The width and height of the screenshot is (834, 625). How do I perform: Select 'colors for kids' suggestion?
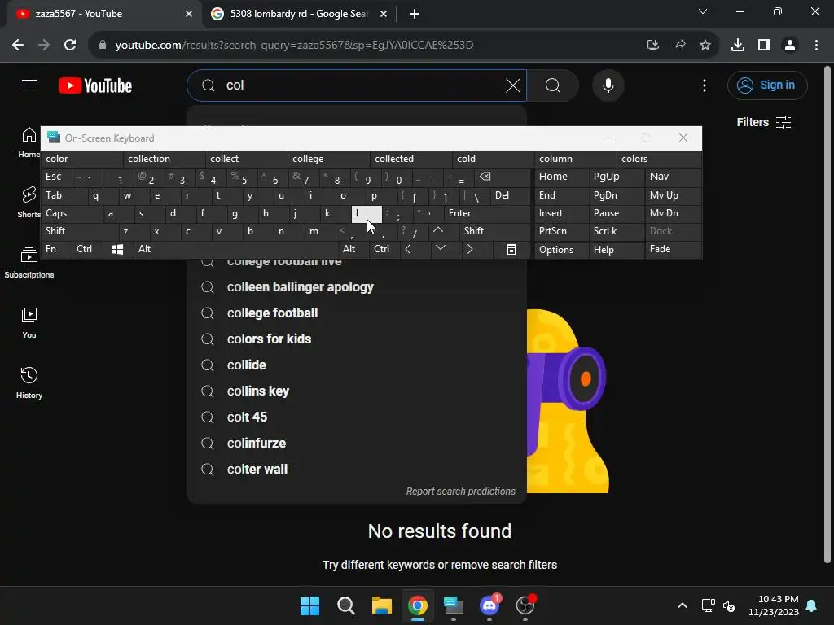click(x=357, y=339)
